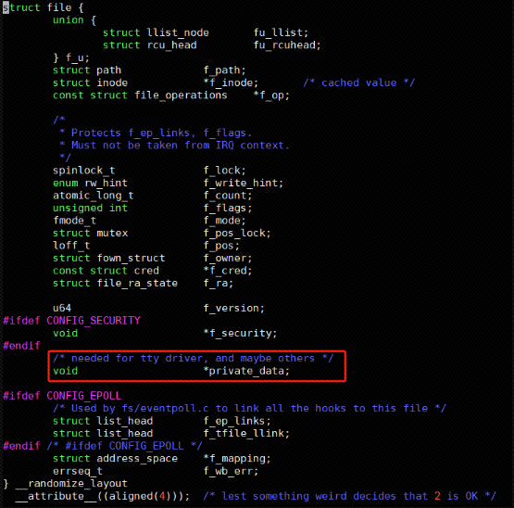
Task: Click the 'cached value' comment
Action: [x=358, y=83]
